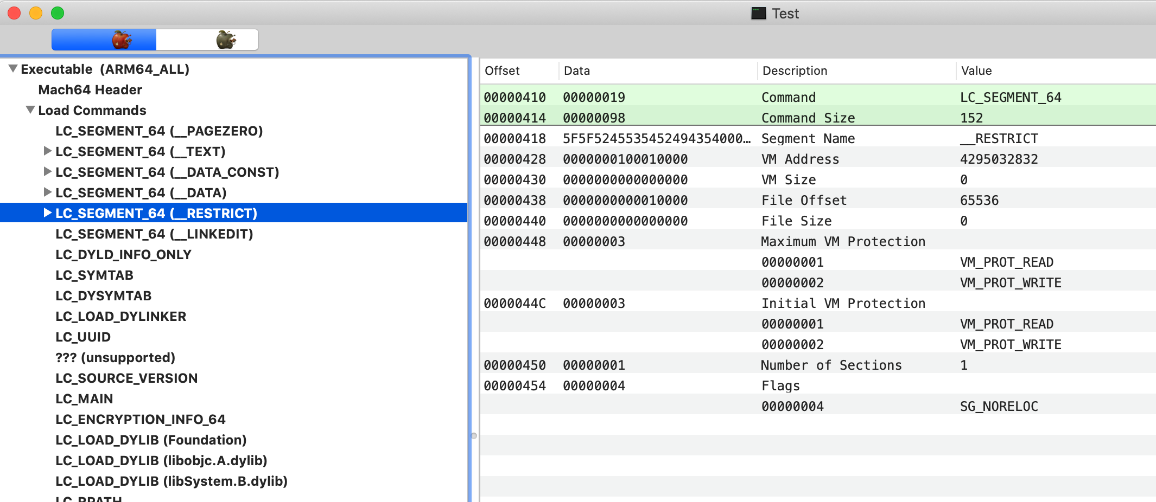Screen dimensions: 1156x502
Task: Select LC_SEGMENT_64 (__PAGEZERO) entry
Action: [159, 131]
